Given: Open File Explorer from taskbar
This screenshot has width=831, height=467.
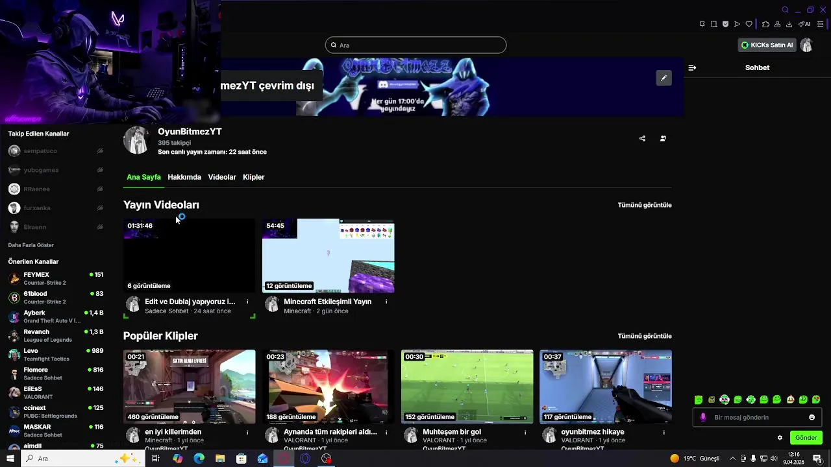Looking at the screenshot, I should pos(220,459).
